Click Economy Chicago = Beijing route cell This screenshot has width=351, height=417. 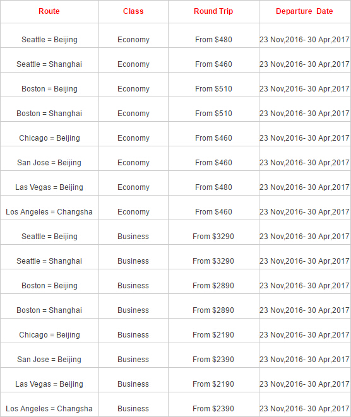[x=49, y=138]
